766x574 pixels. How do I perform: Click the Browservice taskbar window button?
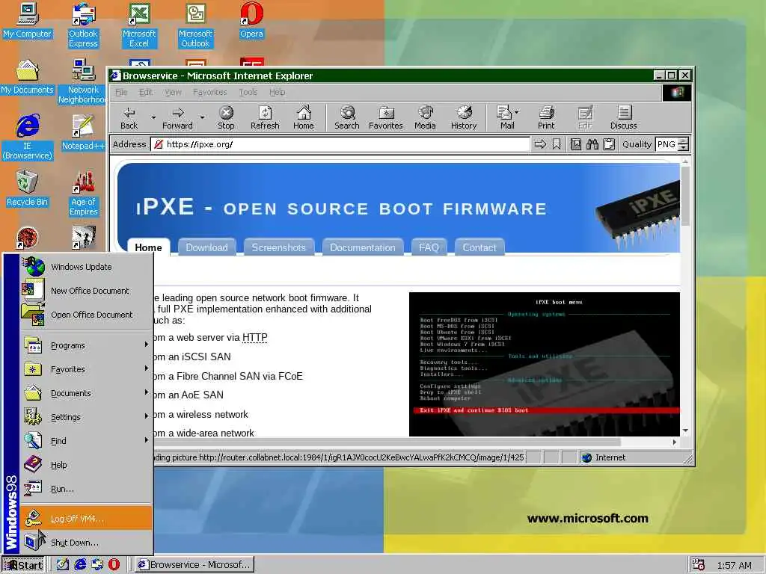[x=194, y=565]
